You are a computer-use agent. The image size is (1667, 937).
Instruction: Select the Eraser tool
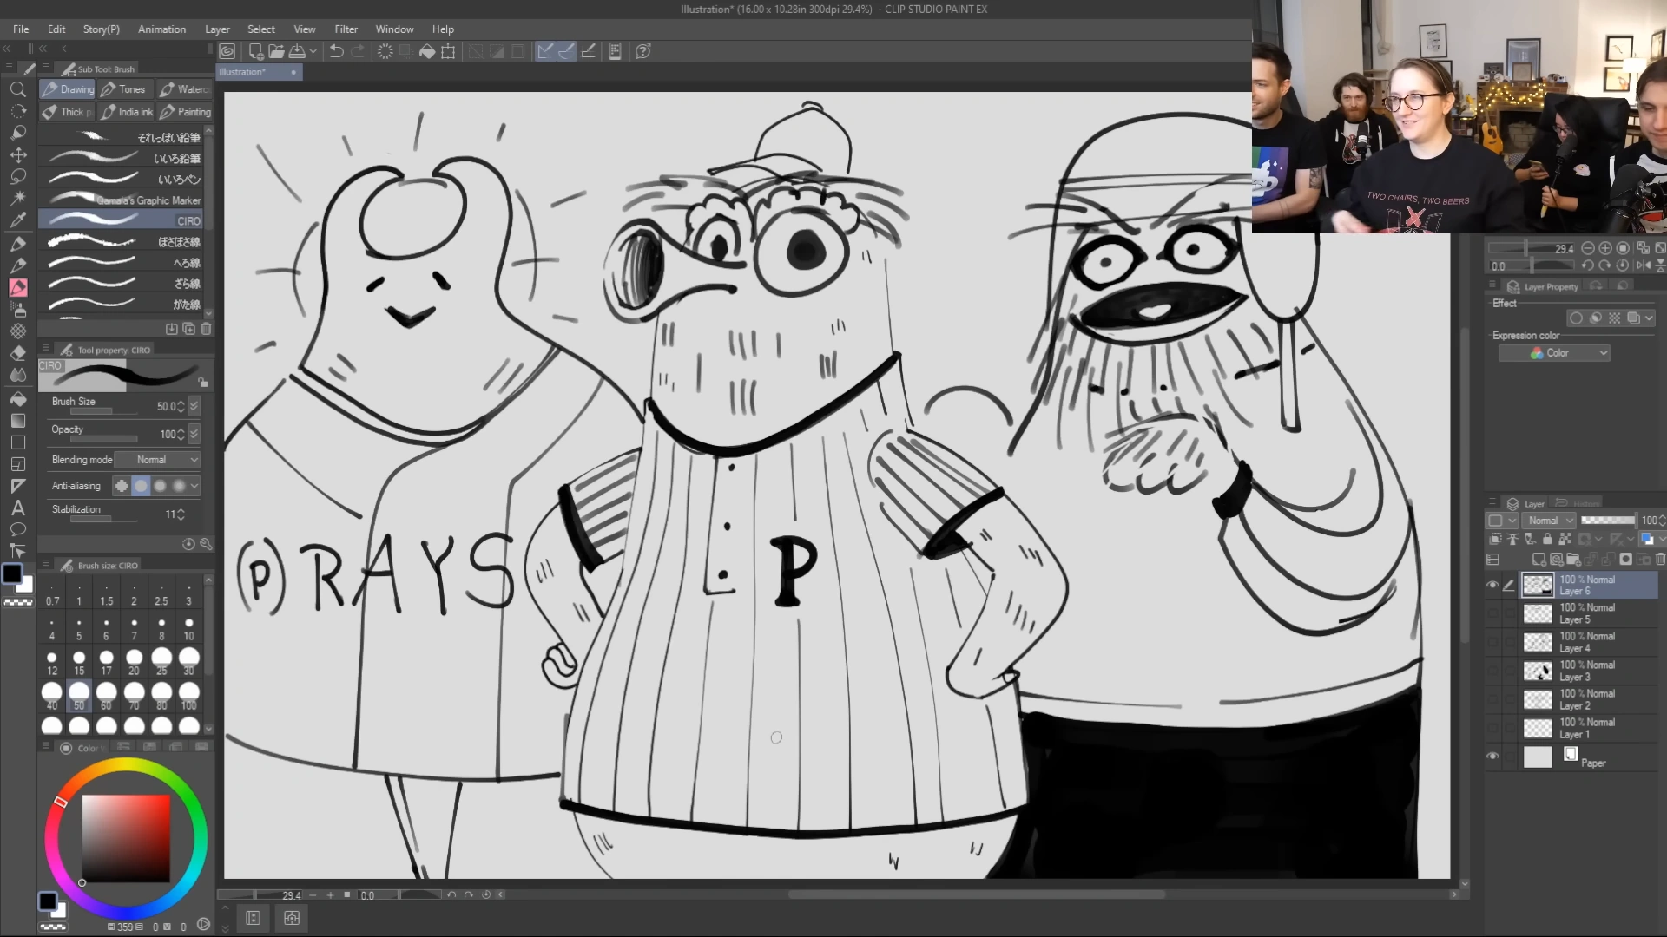[17, 353]
